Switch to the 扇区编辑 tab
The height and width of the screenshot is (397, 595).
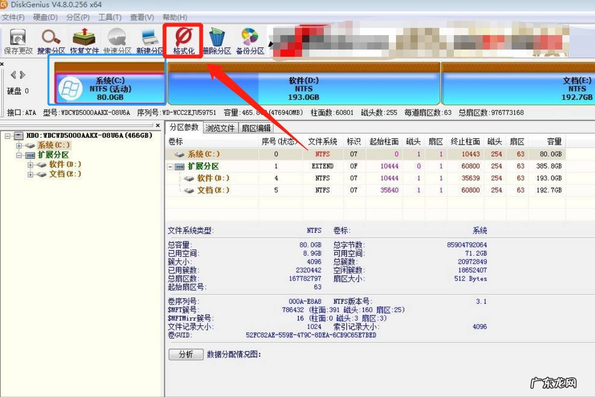click(x=256, y=128)
